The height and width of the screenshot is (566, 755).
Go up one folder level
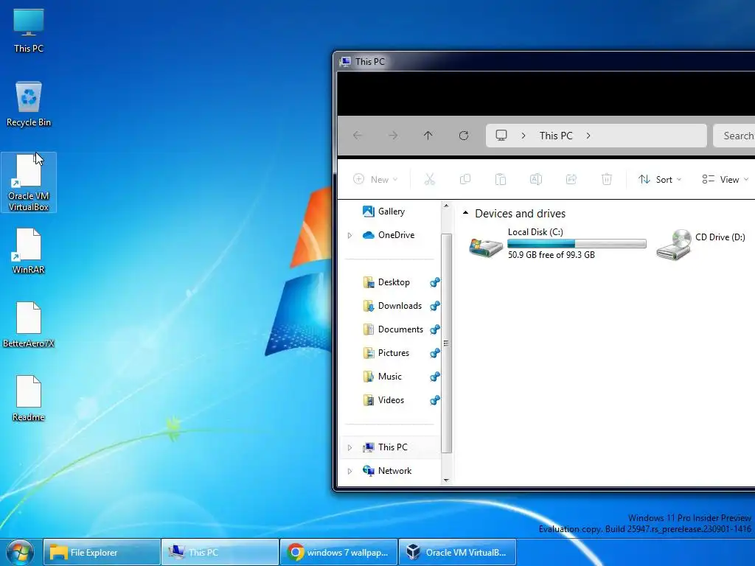click(x=428, y=136)
